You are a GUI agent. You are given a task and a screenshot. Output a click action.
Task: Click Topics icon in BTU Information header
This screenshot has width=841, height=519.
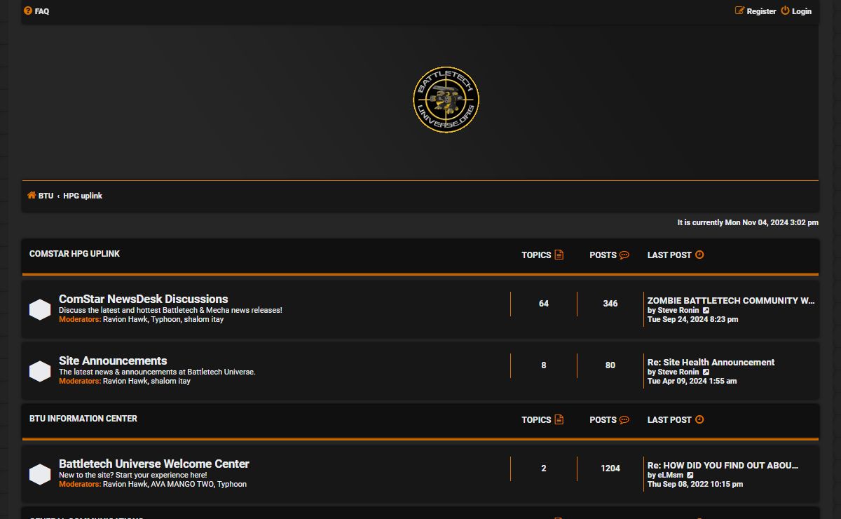[x=559, y=419]
